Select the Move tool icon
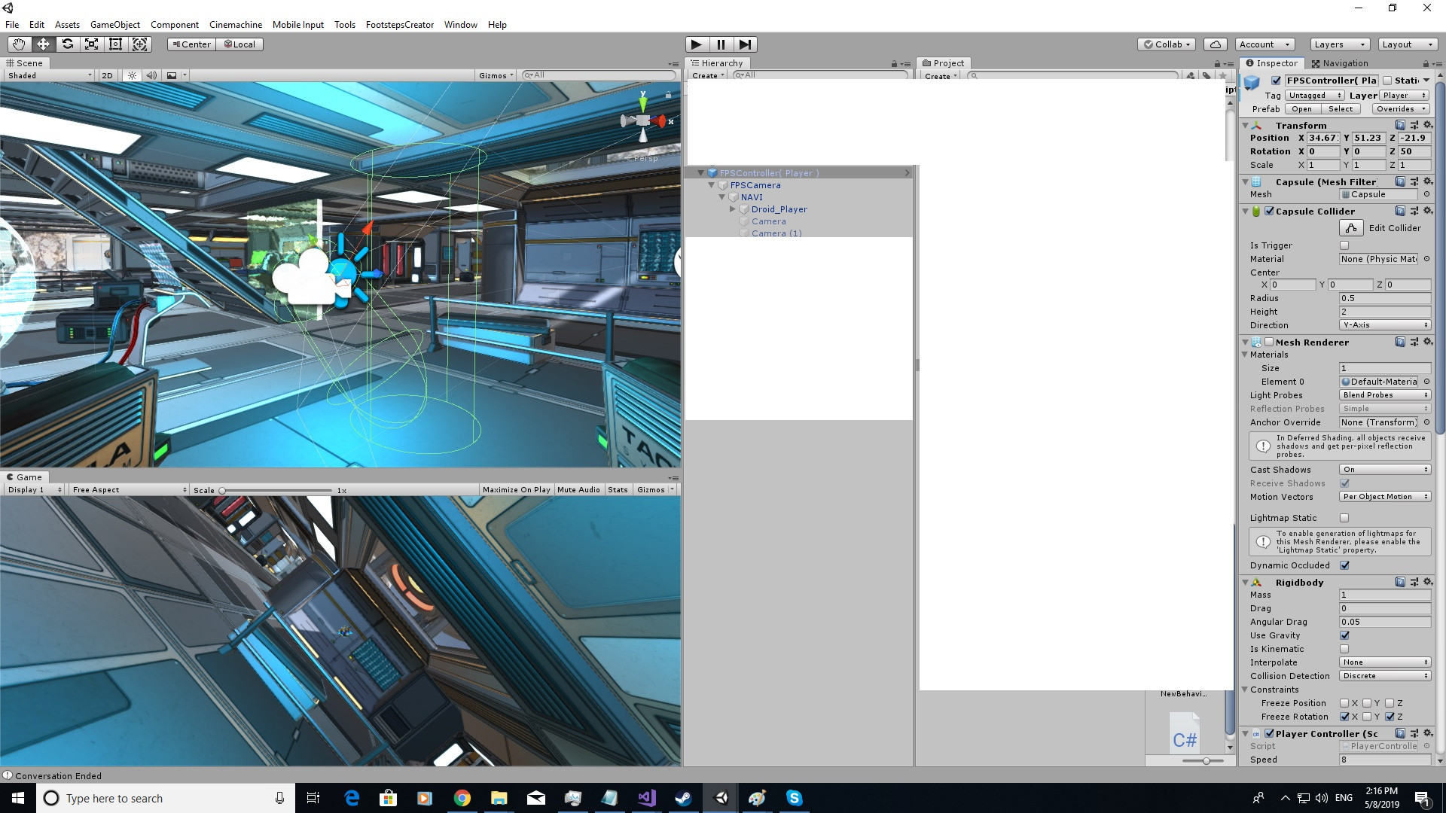The height and width of the screenshot is (813, 1446). coord(43,44)
